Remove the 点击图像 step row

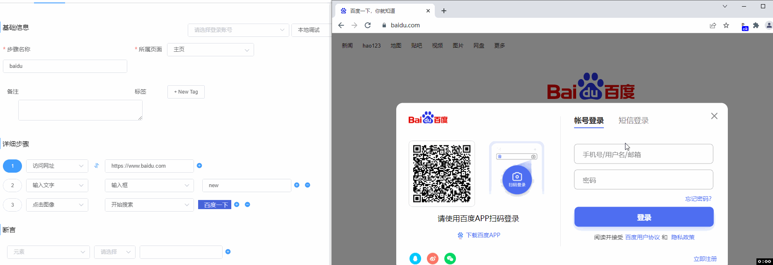[x=247, y=205]
